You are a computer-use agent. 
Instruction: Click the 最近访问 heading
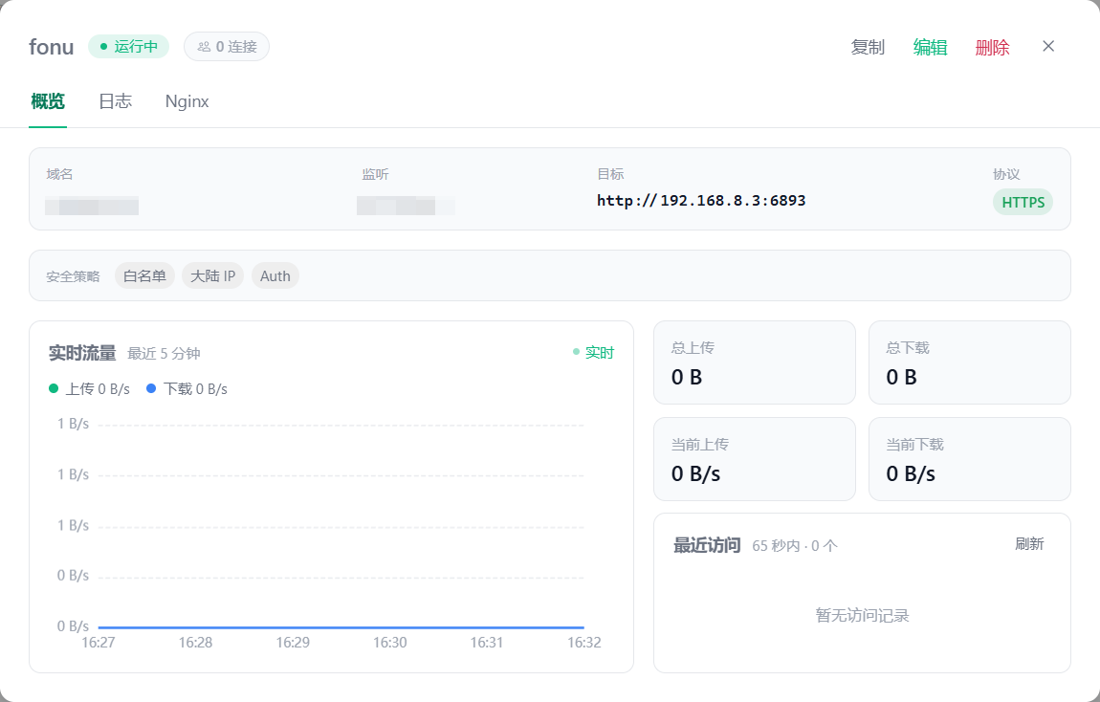tap(707, 545)
